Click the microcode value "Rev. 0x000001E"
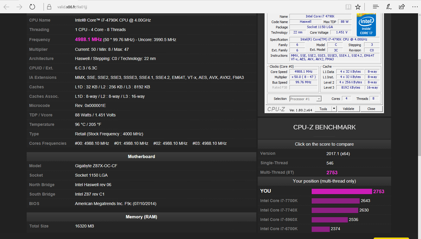 coord(90,105)
